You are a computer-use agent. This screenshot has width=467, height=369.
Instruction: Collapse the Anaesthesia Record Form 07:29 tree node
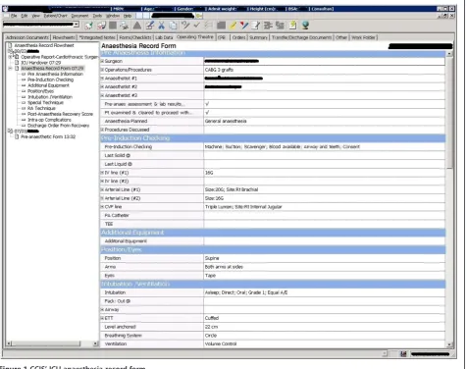[10, 68]
